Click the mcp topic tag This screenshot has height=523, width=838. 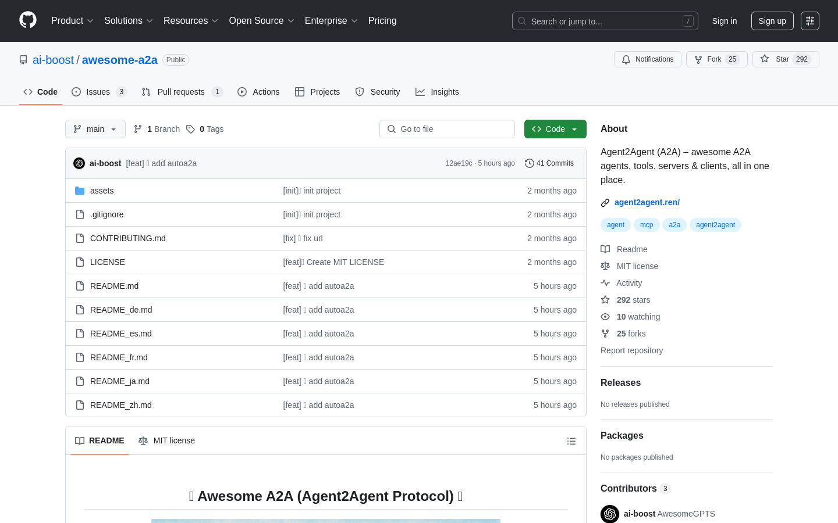click(647, 225)
